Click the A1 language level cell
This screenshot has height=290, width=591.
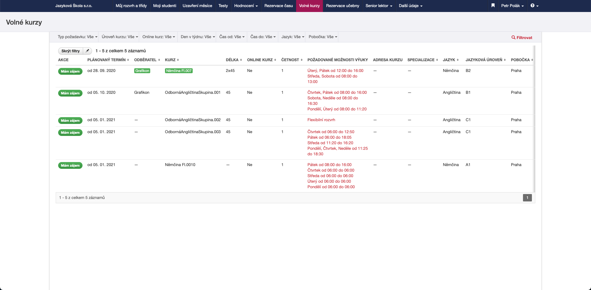click(468, 165)
